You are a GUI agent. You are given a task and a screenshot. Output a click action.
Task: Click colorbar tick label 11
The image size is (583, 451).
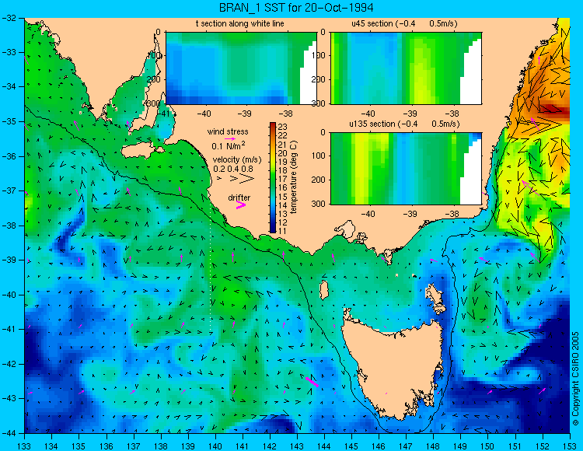[282, 230]
